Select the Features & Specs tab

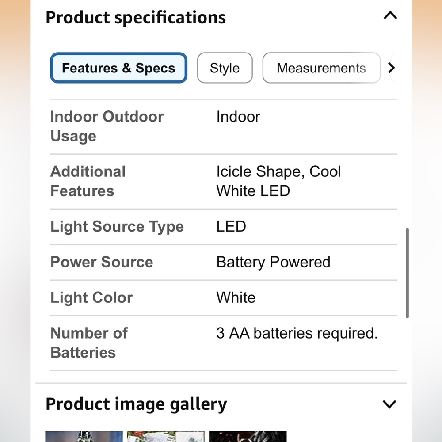tap(118, 68)
